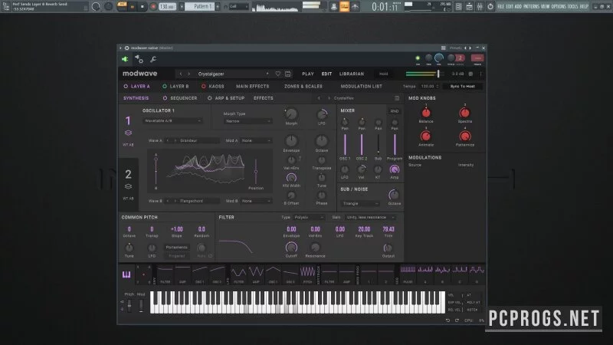This screenshot has width=613, height=345.
Task: Click the redo arrow at plugin bottom
Action: (x=457, y=320)
